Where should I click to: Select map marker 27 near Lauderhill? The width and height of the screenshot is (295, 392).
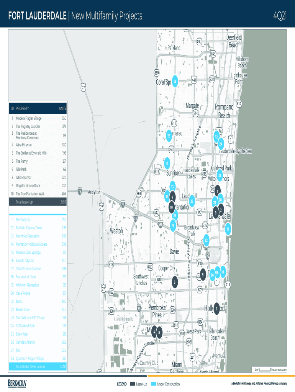(192, 201)
